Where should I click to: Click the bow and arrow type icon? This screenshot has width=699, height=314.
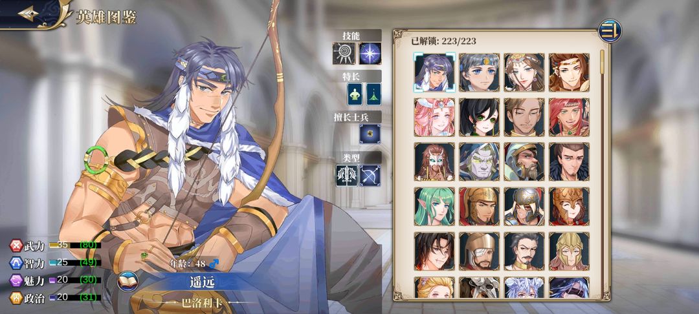point(370,175)
